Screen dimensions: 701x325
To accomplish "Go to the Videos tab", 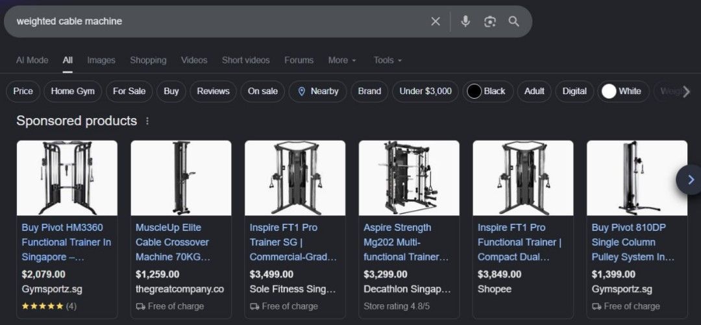I will coord(194,60).
